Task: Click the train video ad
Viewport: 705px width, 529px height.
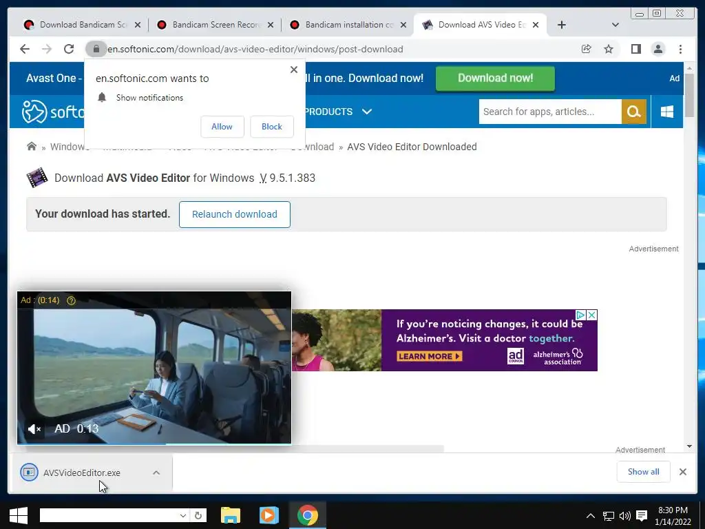Action: coord(154,368)
